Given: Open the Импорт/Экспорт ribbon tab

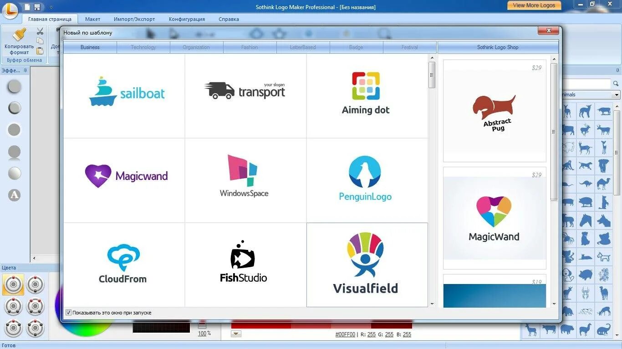Looking at the screenshot, I should point(134,19).
